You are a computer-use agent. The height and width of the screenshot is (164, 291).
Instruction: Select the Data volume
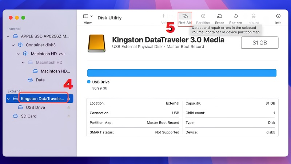40,80
